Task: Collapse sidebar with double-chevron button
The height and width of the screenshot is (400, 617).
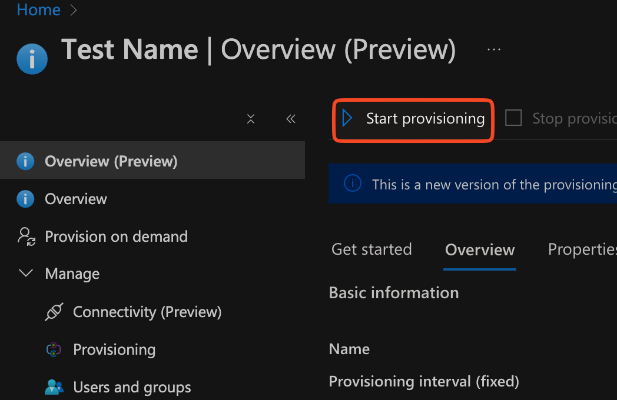Action: tap(290, 119)
